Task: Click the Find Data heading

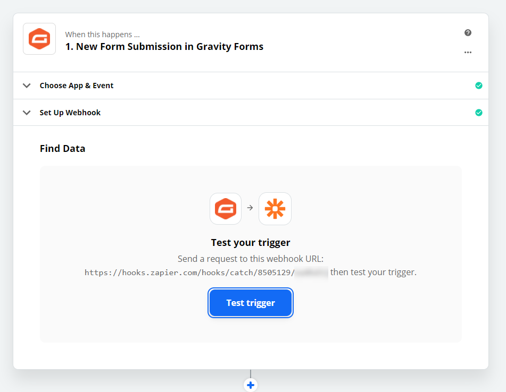Action: tap(62, 149)
